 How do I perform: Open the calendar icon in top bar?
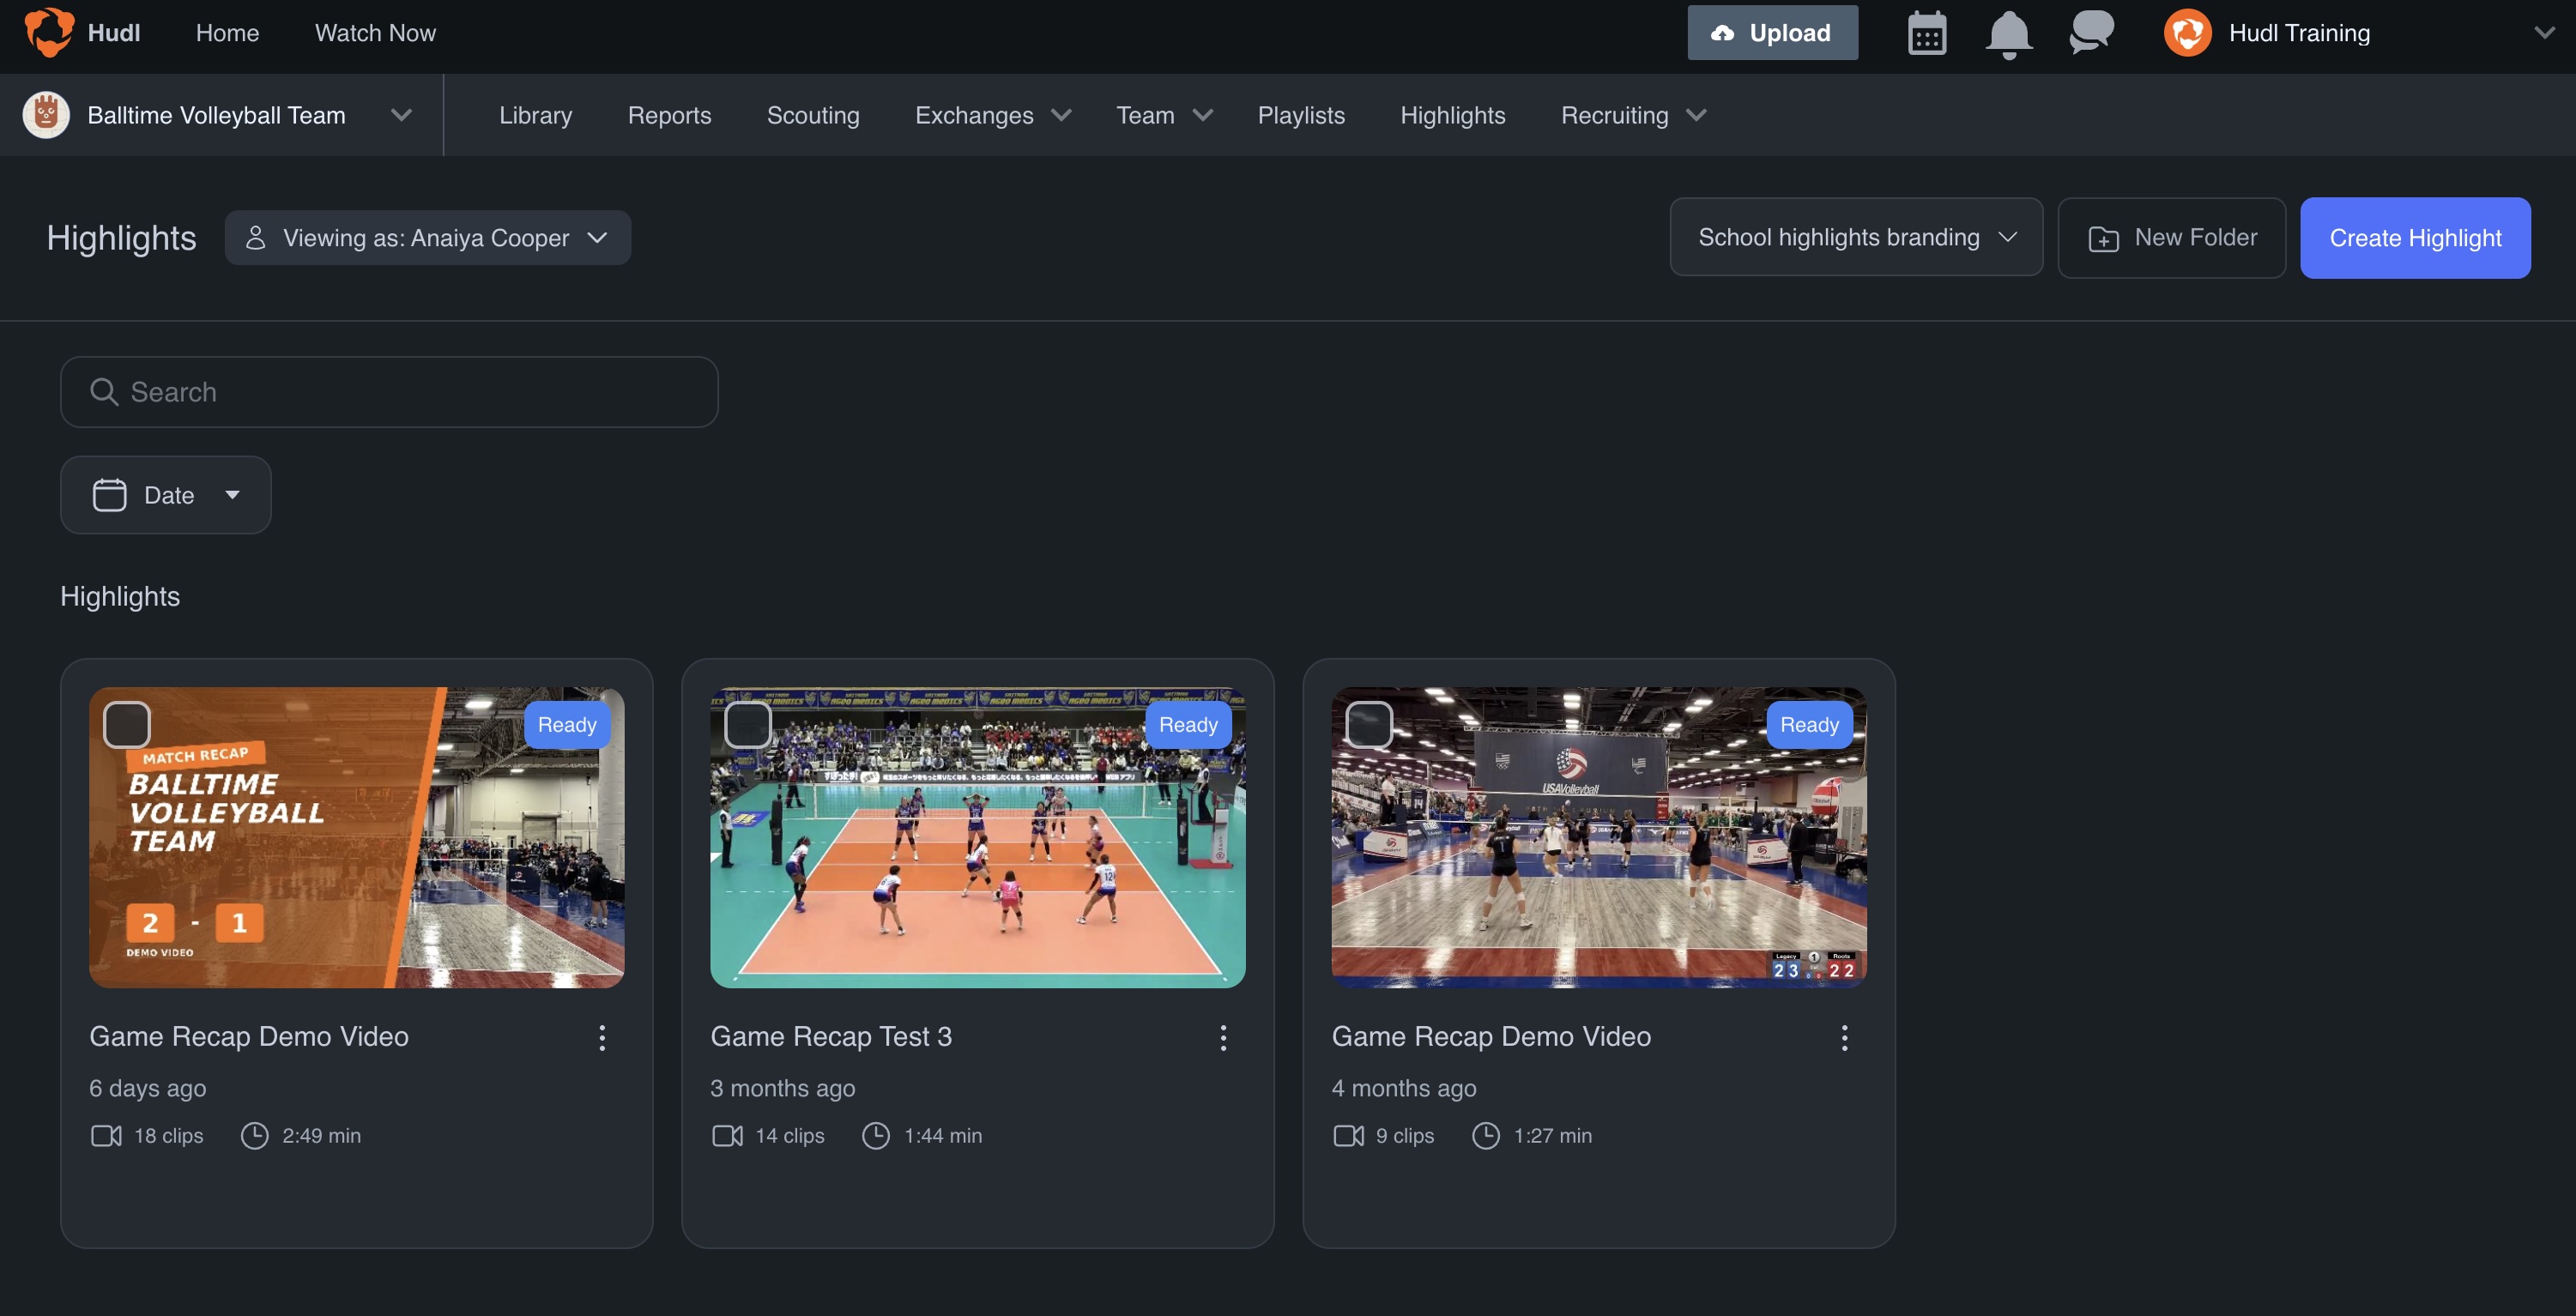coord(1926,33)
